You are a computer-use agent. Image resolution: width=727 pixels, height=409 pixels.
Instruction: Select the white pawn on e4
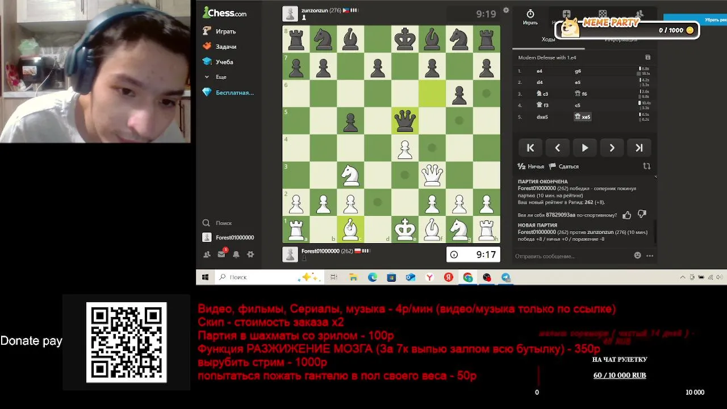(x=405, y=148)
